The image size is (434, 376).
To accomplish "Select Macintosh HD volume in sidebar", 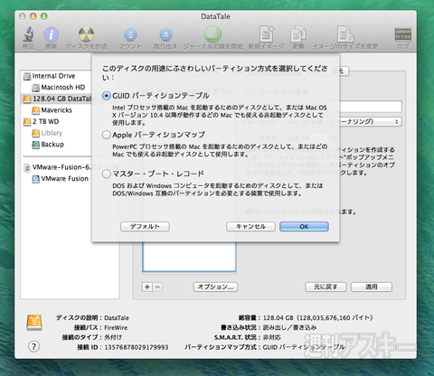I will point(59,88).
